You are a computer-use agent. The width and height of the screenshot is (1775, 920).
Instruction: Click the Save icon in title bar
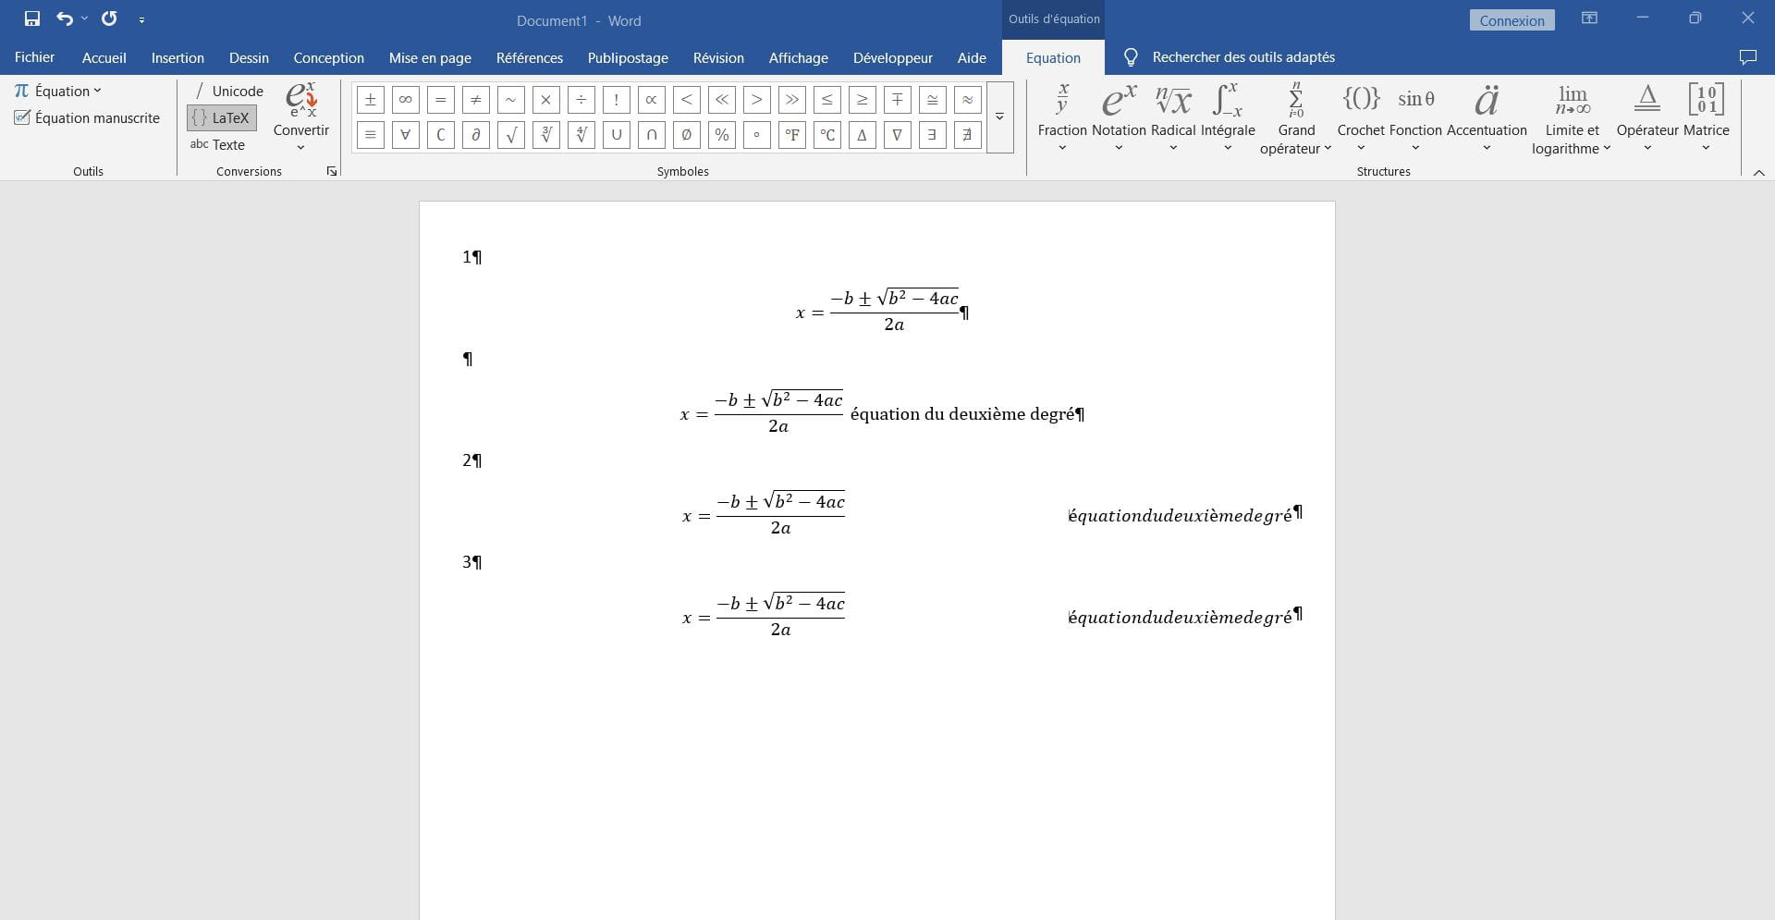pyautogui.click(x=32, y=18)
